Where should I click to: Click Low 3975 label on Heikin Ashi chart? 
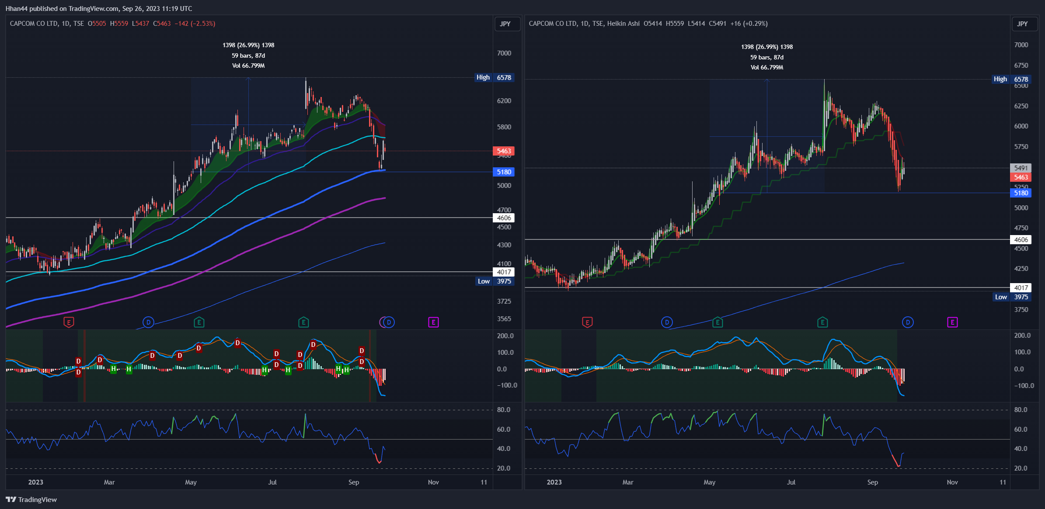[x=1012, y=297]
